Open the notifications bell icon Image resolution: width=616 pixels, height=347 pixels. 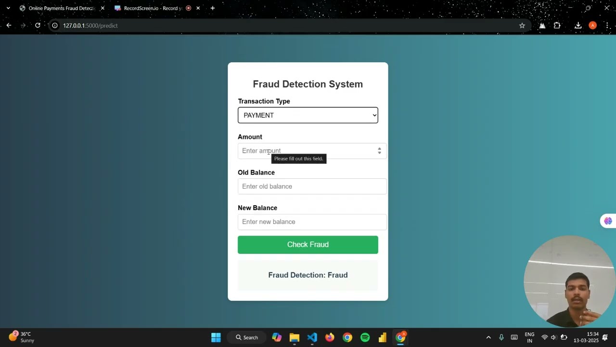tap(605, 337)
